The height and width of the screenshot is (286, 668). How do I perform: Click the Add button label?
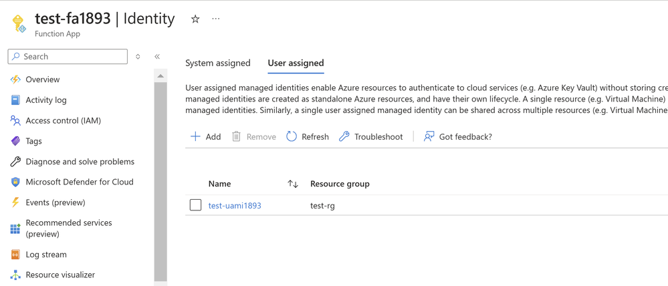click(x=213, y=136)
